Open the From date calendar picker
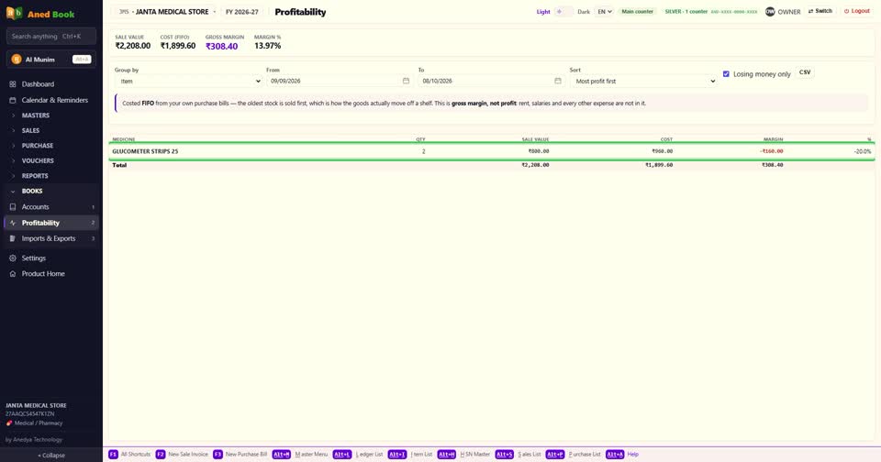The height and width of the screenshot is (462, 881). (406, 81)
